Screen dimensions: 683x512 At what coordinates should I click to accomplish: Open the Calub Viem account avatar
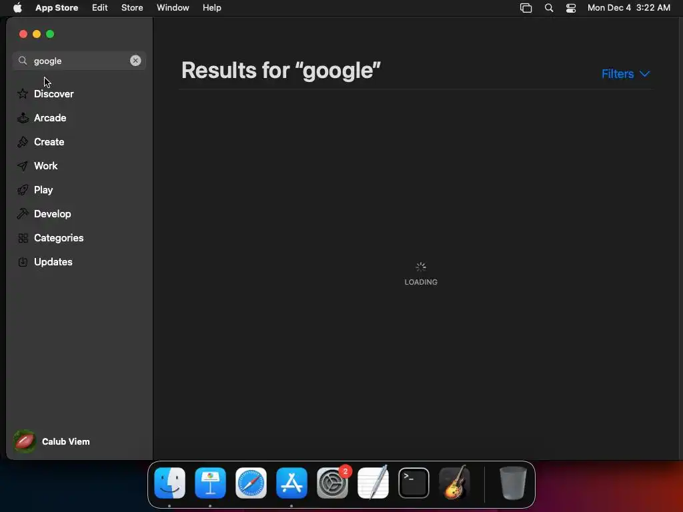tap(25, 441)
